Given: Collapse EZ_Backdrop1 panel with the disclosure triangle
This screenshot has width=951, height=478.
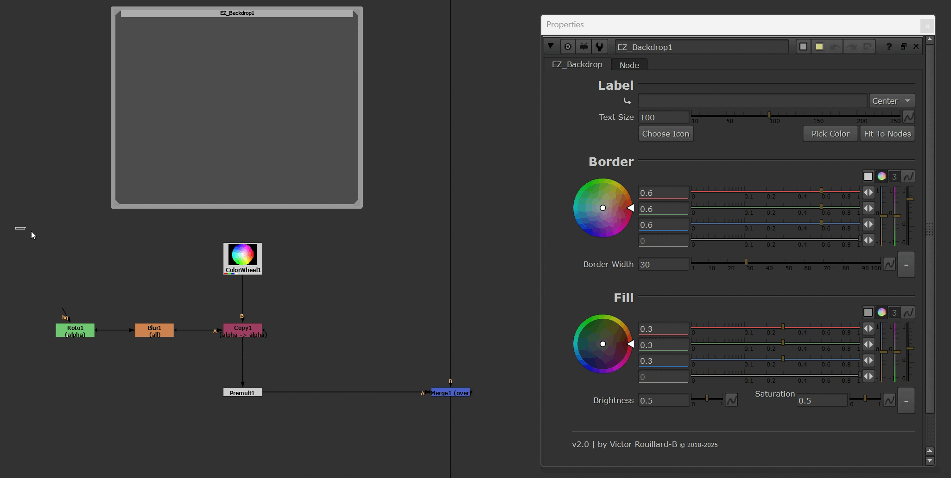Looking at the screenshot, I should pos(551,46).
